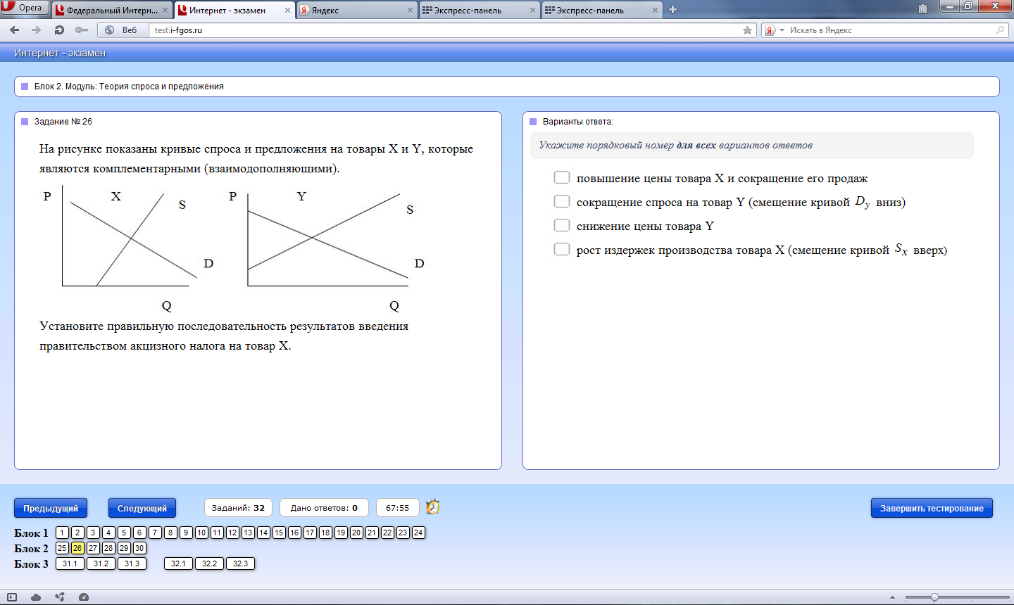Viewport: 1014px width, 605px height.
Task: Open a new tab with plus icon
Action: [x=672, y=10]
